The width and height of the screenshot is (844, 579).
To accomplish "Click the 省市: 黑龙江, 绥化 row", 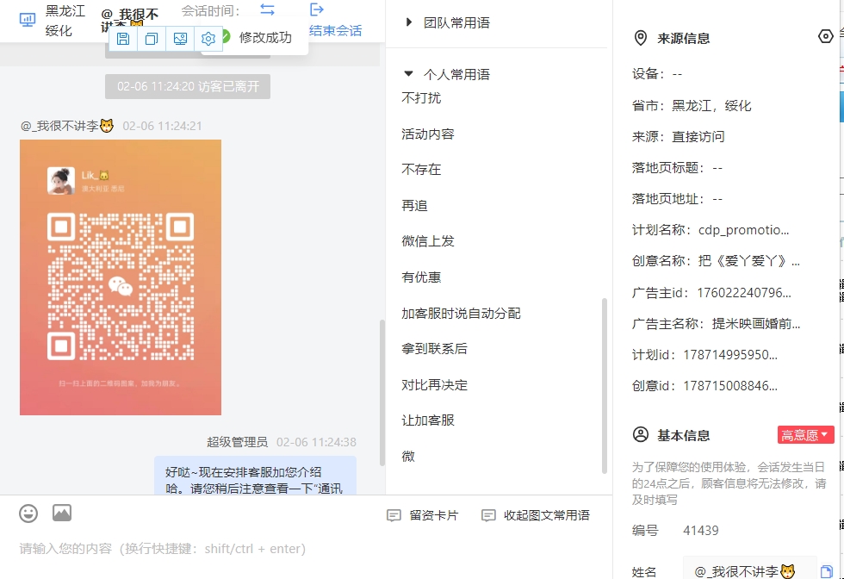I will 692,106.
